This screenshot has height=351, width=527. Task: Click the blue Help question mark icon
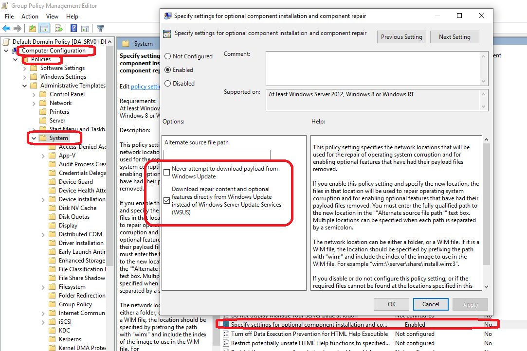tap(73, 29)
